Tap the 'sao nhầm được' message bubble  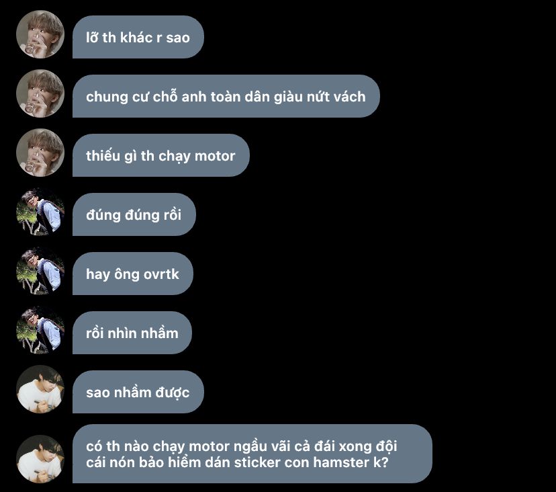click(x=138, y=392)
